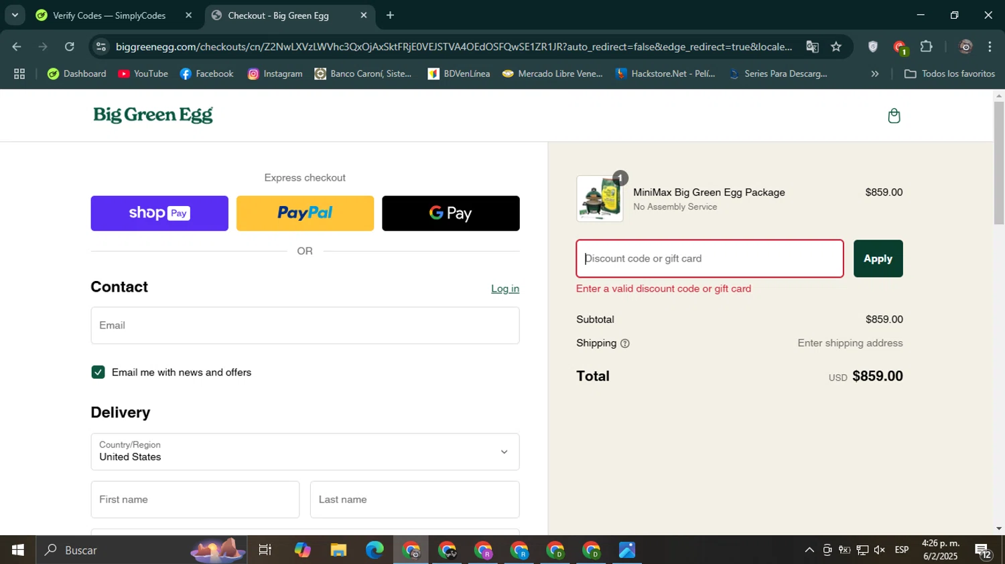Open Microsoft Edge from the taskbar

(x=375, y=550)
